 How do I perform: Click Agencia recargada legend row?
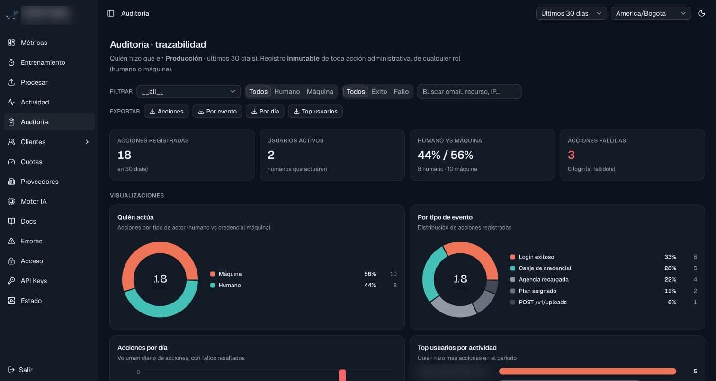[603, 280]
